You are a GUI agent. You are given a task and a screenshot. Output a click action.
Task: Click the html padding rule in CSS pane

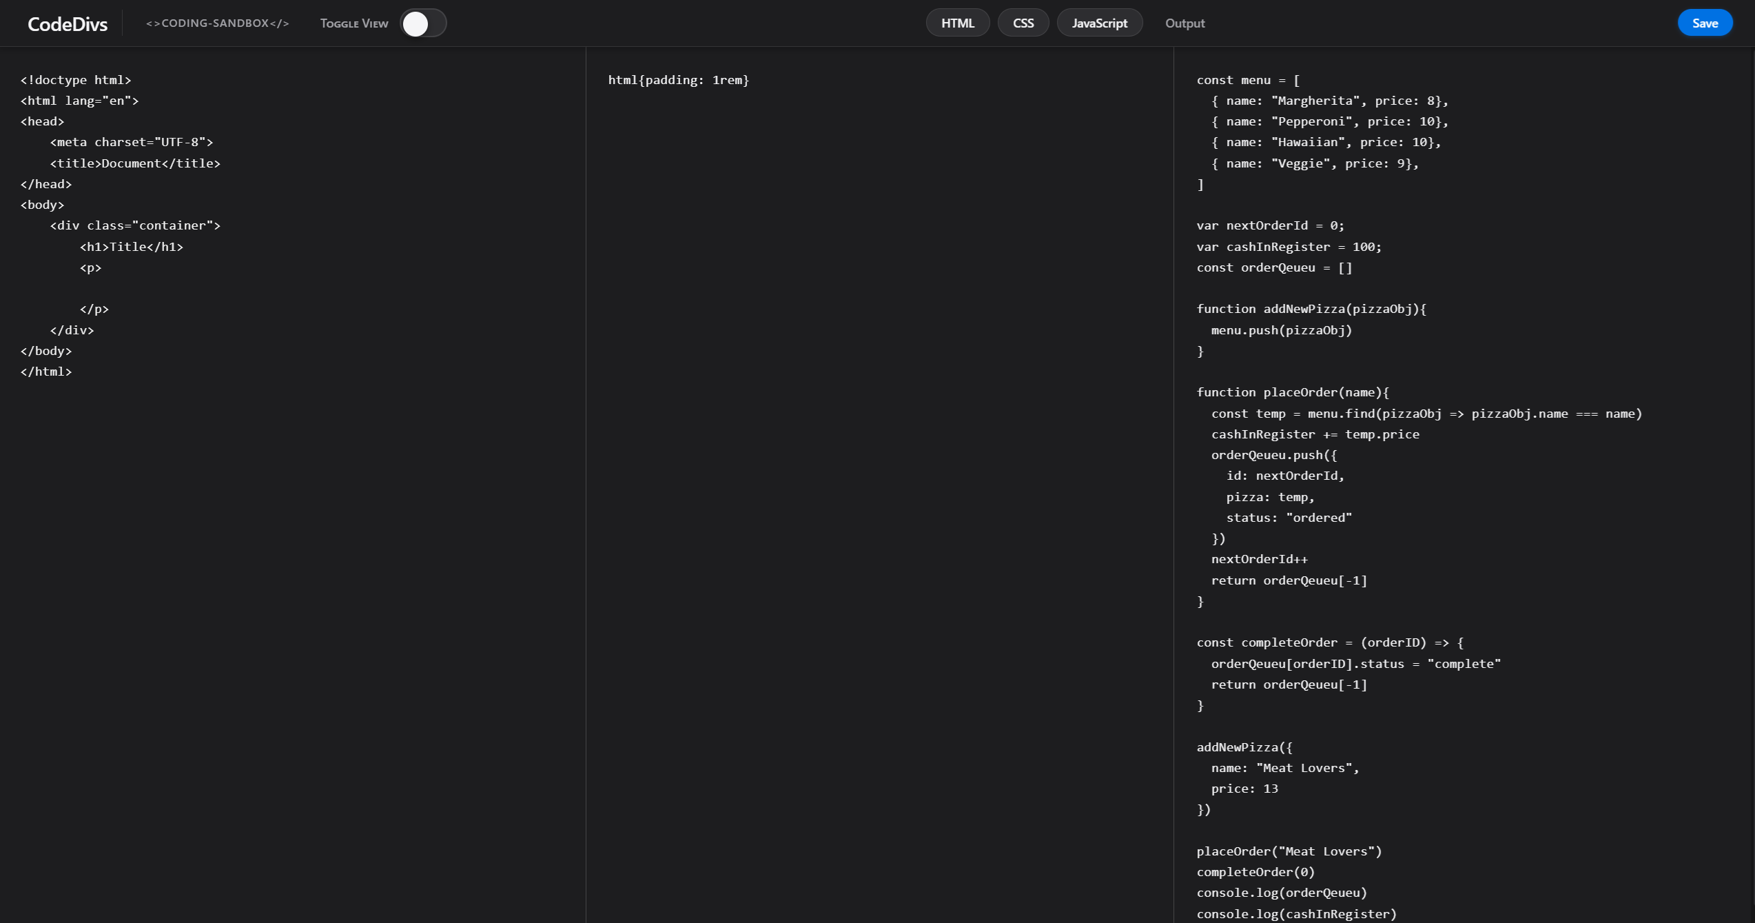point(678,80)
